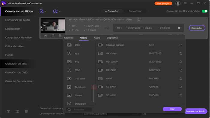Switch to Recente format tab

(x=69, y=38)
